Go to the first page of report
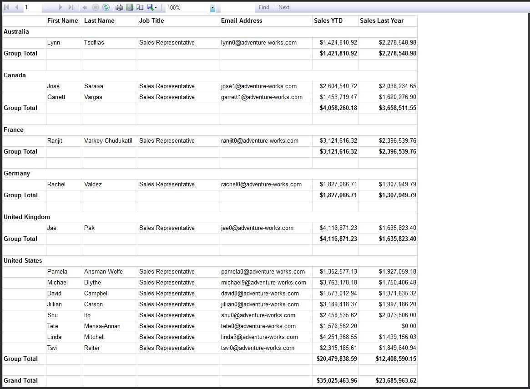 click(6, 7)
